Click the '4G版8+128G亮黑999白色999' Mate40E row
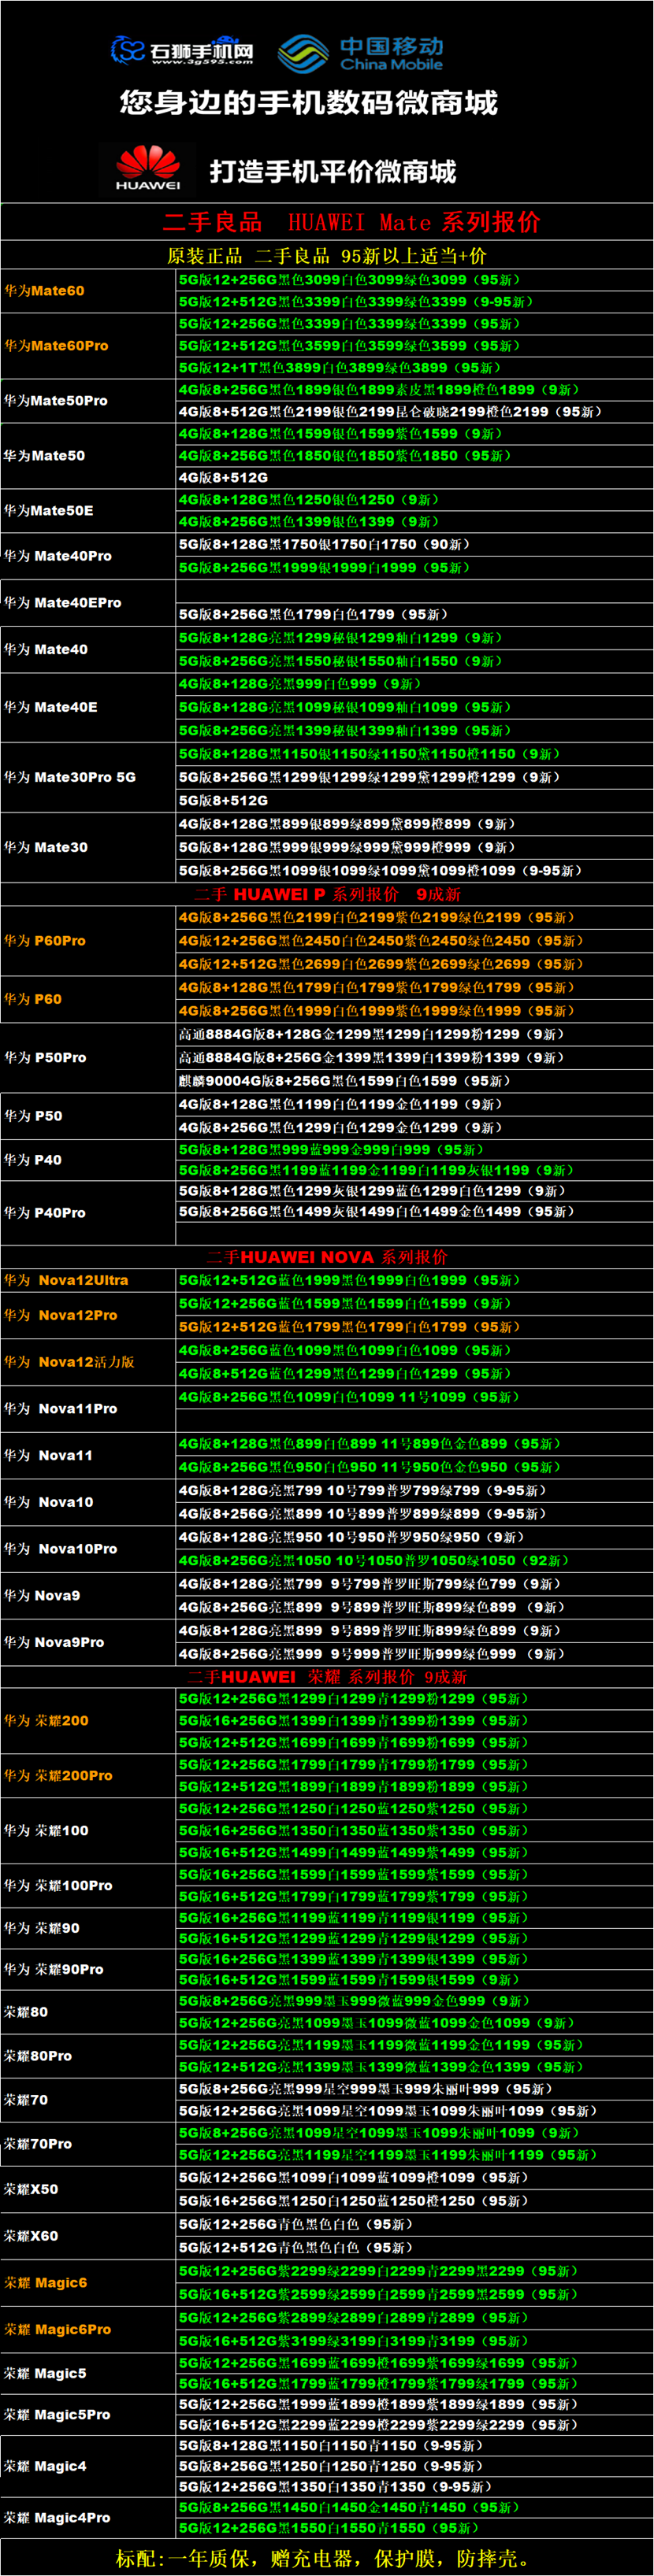 click(x=414, y=684)
